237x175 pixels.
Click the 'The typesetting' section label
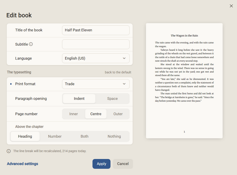click(19, 72)
